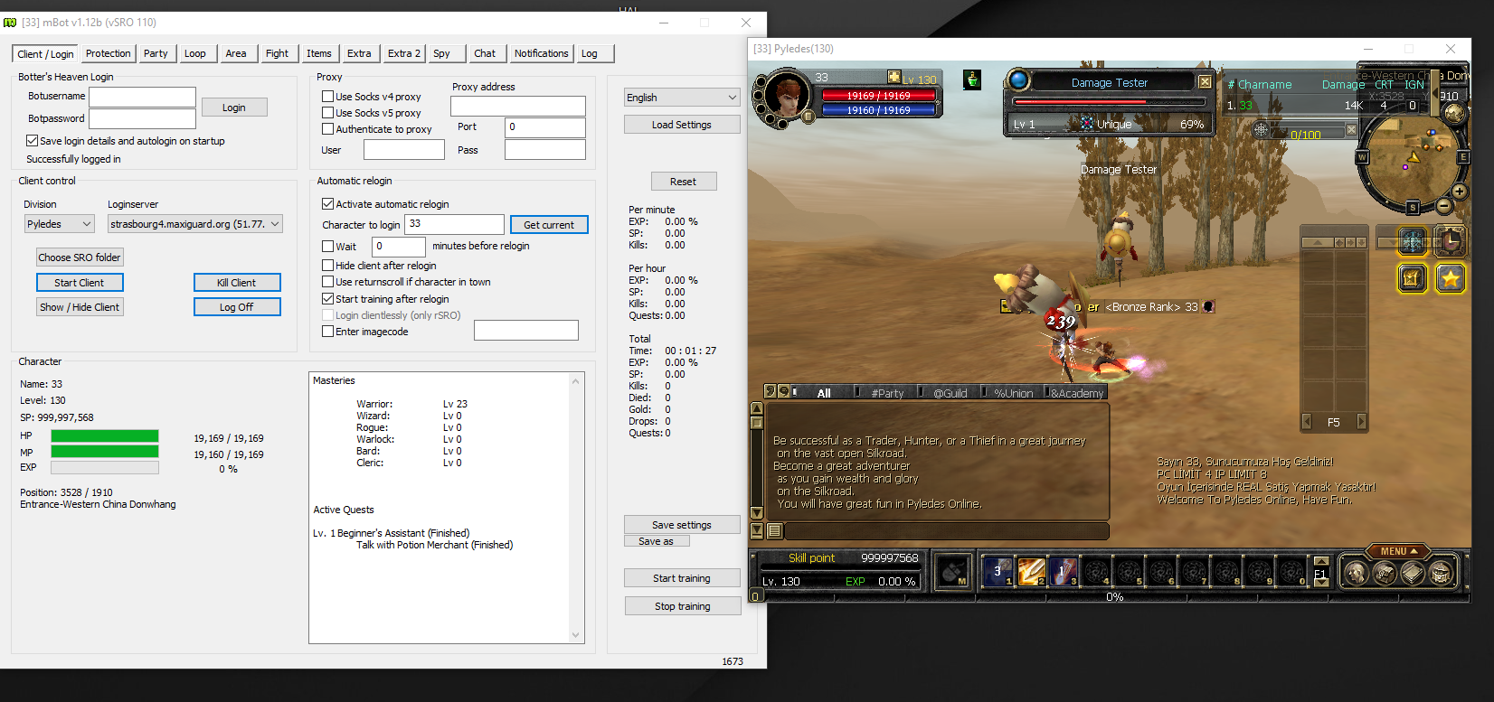
Task: Open the golden treasure chest icon
Action: pos(1413,278)
